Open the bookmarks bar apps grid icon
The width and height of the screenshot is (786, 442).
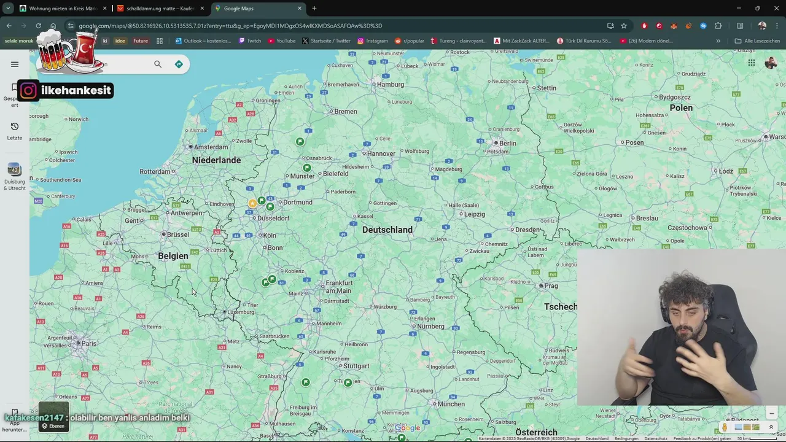pos(160,41)
